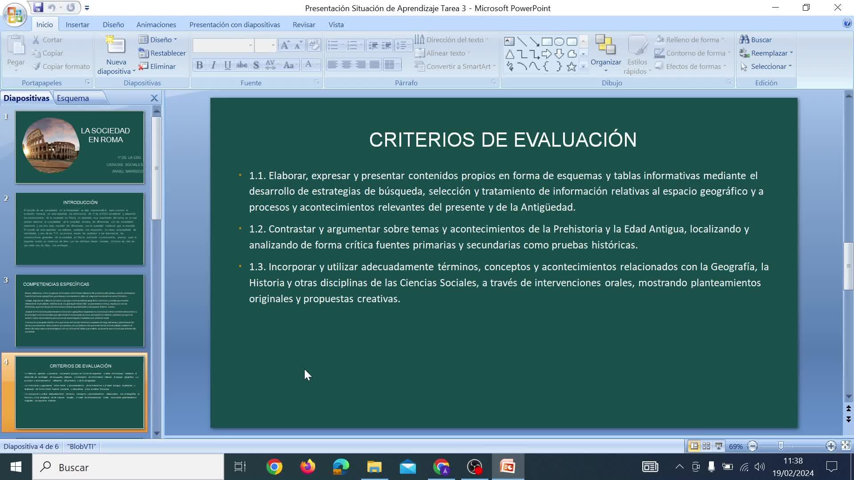Switch to slide sorter view in status bar

tap(706, 446)
